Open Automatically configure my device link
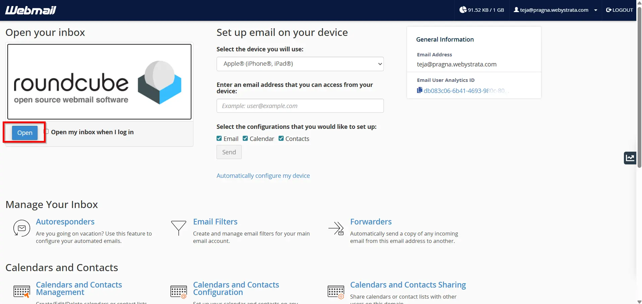642x304 pixels. point(263,175)
